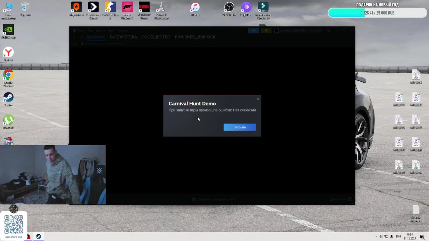Open the PUNISHER_696 KICK profile tab in Steam

[195, 37]
